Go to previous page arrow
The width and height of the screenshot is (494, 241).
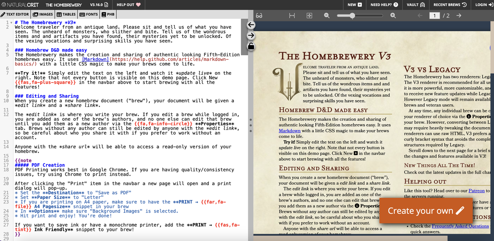point(420,15)
